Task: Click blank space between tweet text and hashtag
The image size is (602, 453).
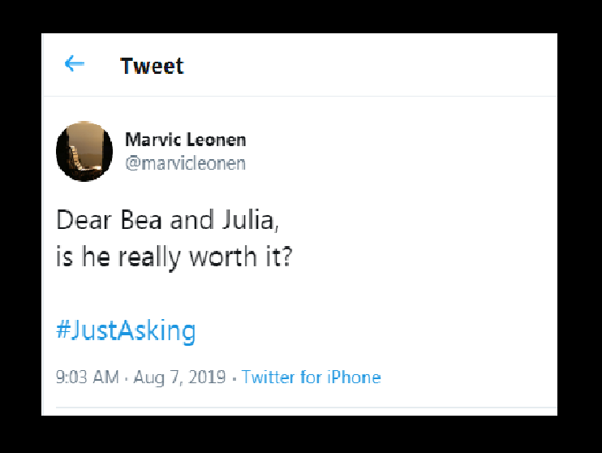Action: point(243,294)
